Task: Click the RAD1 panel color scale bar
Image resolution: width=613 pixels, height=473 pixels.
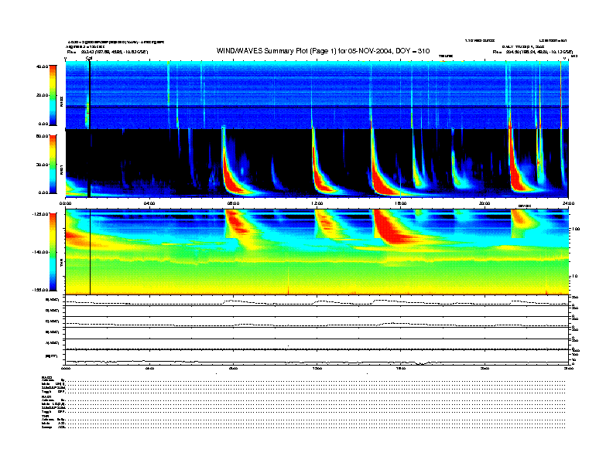Action: pos(52,163)
